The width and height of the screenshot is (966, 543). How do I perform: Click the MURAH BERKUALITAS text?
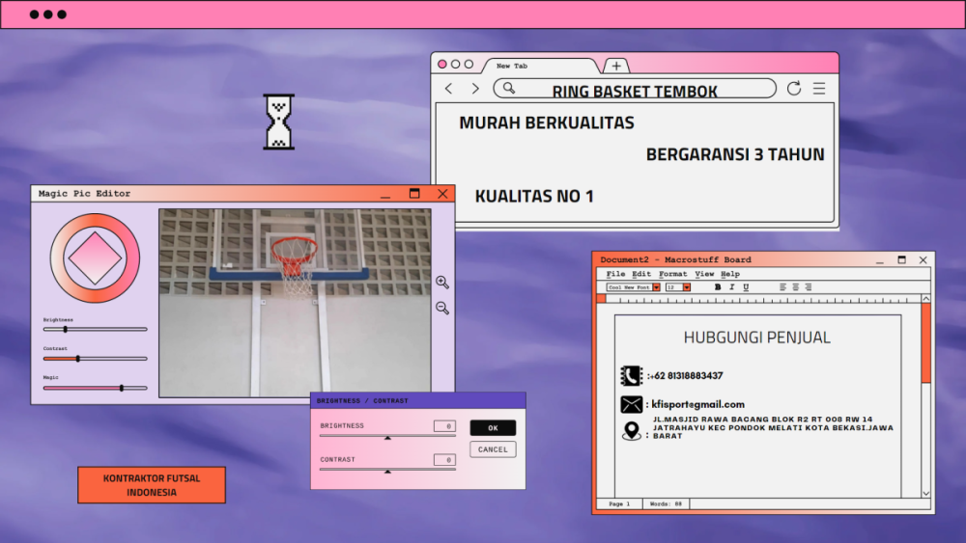547,123
